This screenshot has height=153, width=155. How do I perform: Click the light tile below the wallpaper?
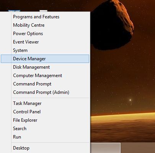click(x=105, y=148)
